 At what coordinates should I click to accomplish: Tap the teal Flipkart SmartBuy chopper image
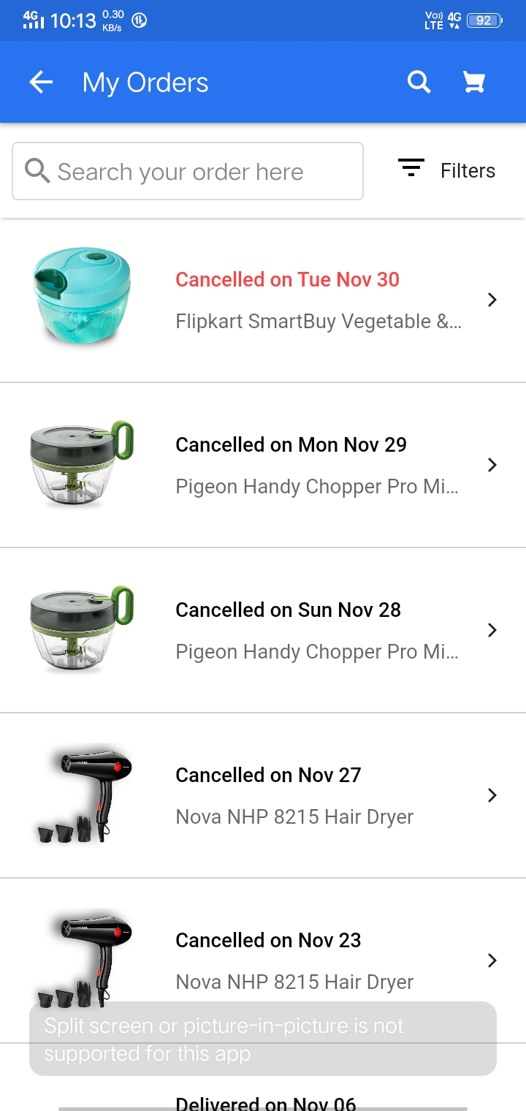point(82,296)
